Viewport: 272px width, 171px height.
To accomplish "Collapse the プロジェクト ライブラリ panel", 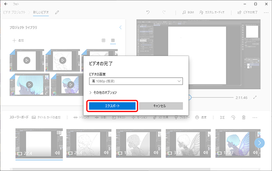I will point(120,28).
